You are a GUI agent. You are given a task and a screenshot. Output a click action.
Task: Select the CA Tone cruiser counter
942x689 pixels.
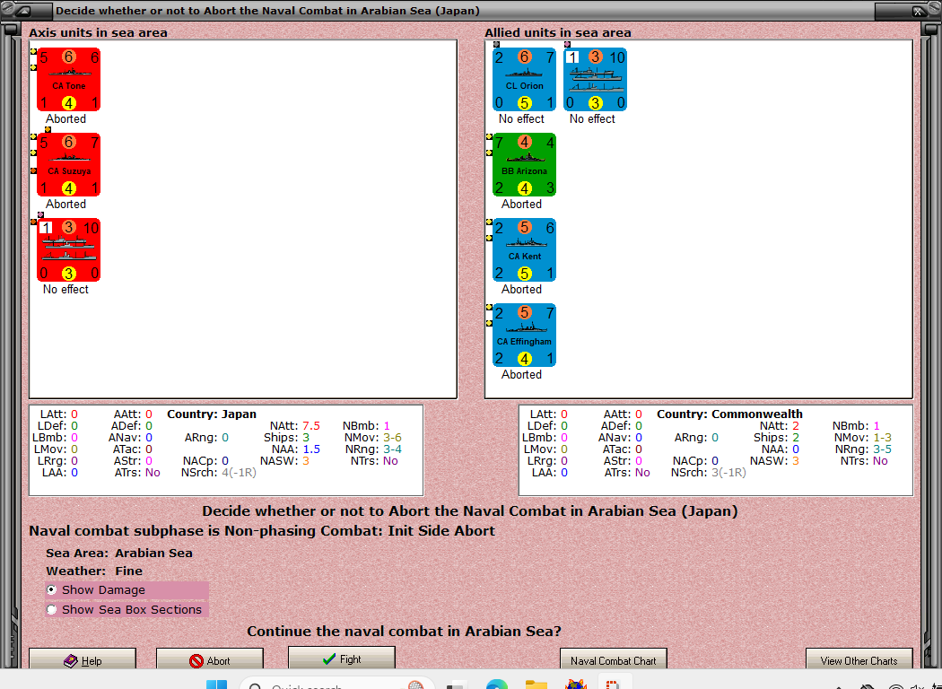pos(68,80)
